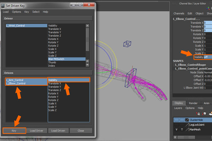Open the Layer Editor Options menu
This screenshot has width=212, height=141.
(x=190, y=108)
